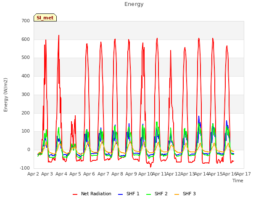The width and height of the screenshot is (269, 202).
Task: Click the 200 y-axis tick label
Action: tap(26, 113)
